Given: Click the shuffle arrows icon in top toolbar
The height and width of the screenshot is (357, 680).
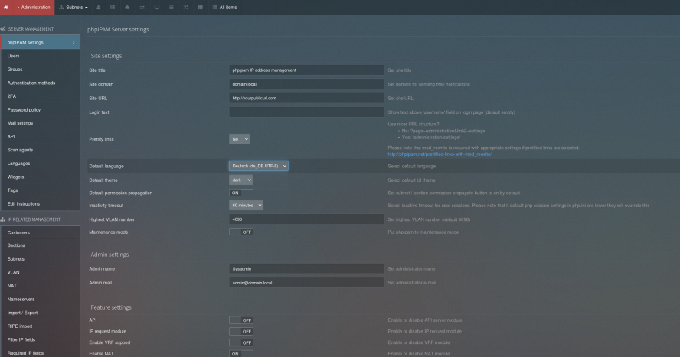Looking at the screenshot, I should coord(185,7).
